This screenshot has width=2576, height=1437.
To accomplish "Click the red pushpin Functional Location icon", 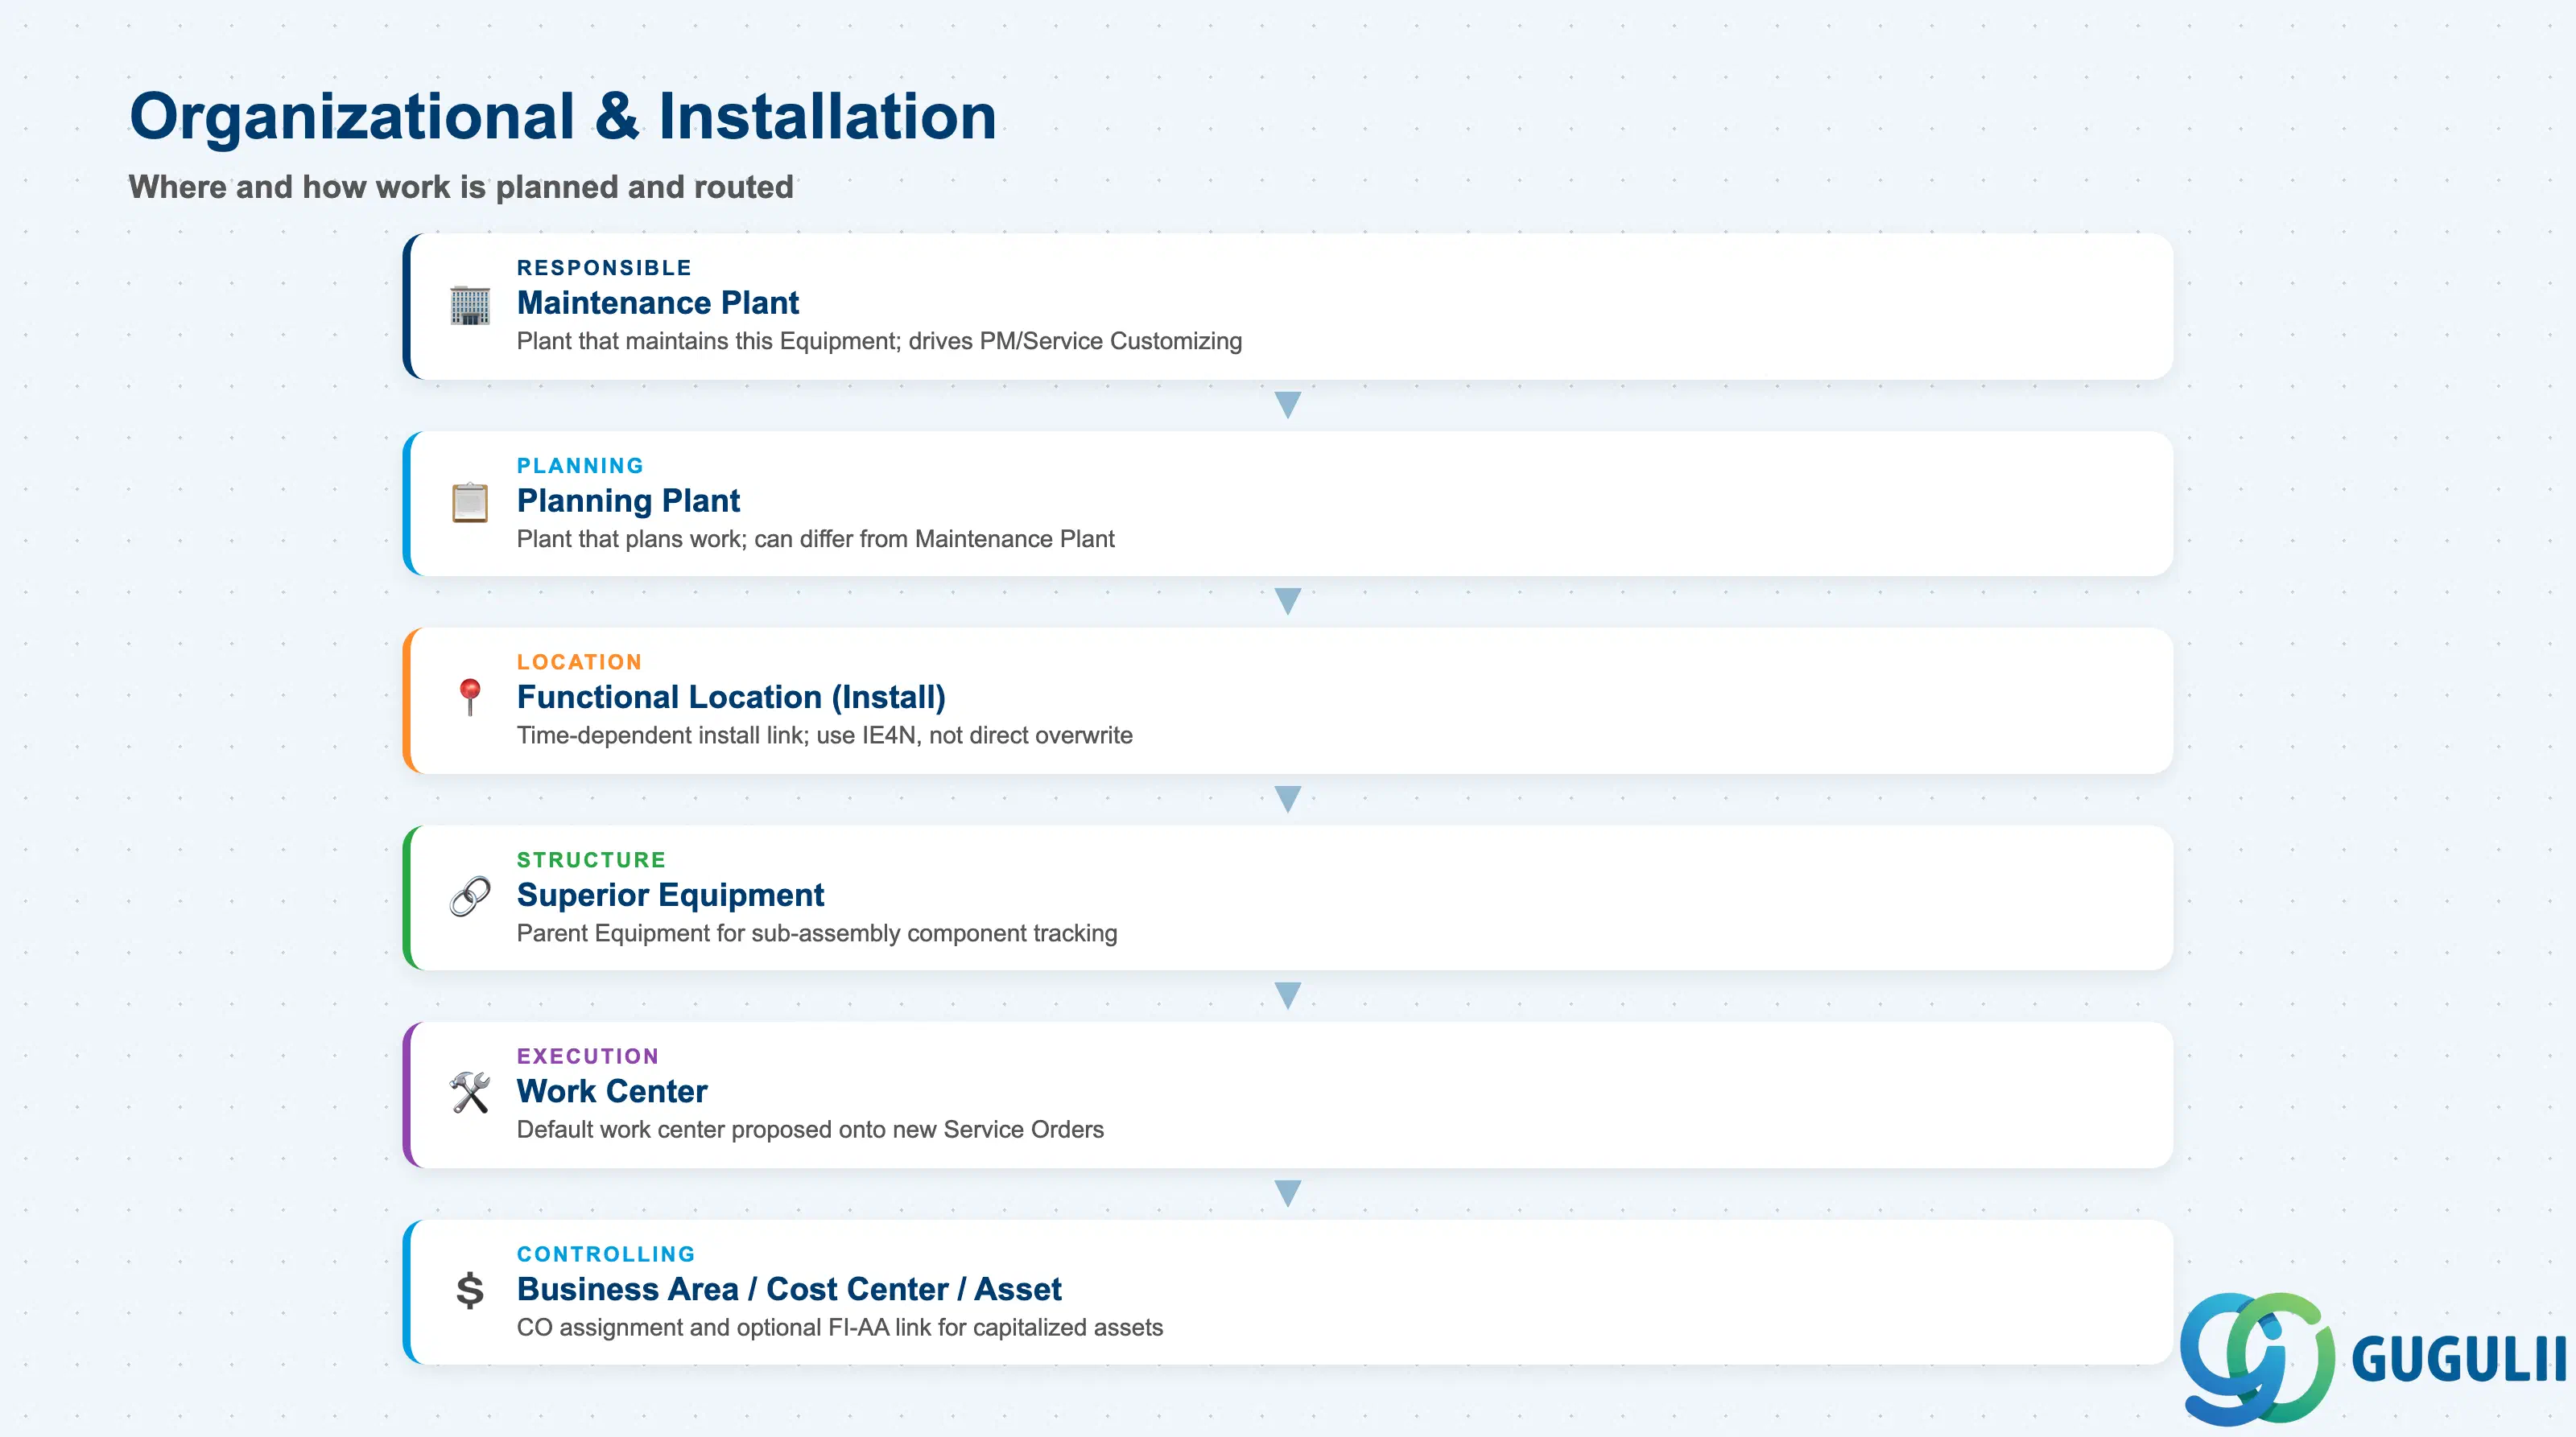I will (x=470, y=698).
